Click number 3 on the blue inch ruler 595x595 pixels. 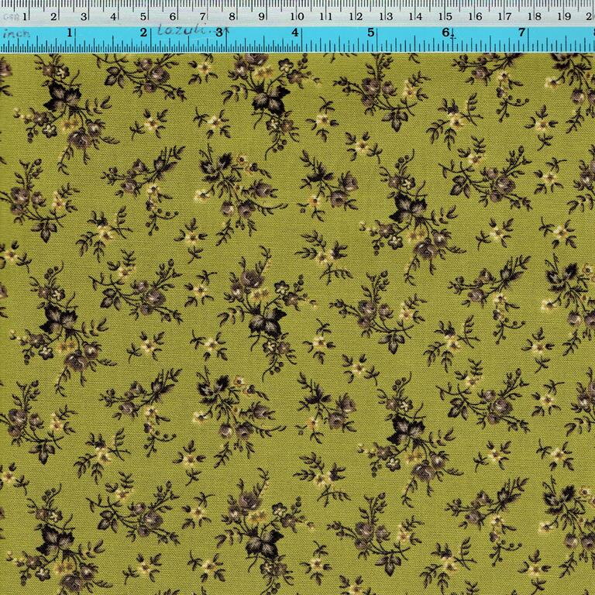pos(219,33)
